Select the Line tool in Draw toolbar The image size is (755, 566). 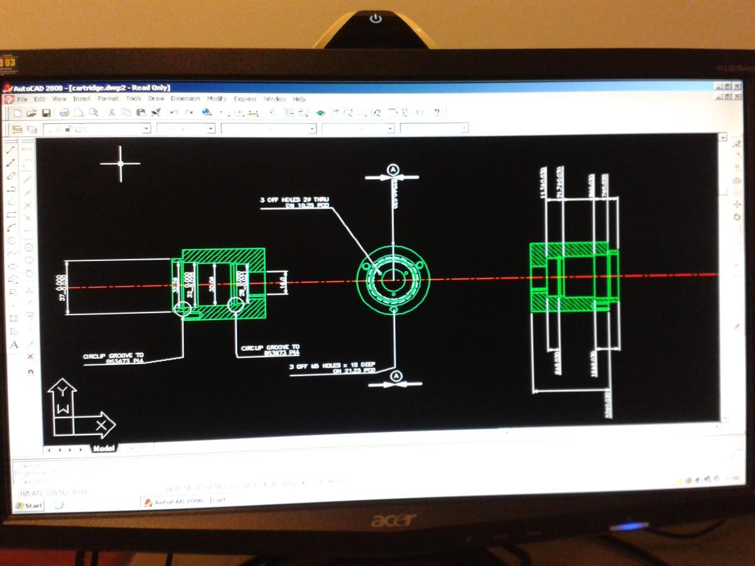click(11, 150)
